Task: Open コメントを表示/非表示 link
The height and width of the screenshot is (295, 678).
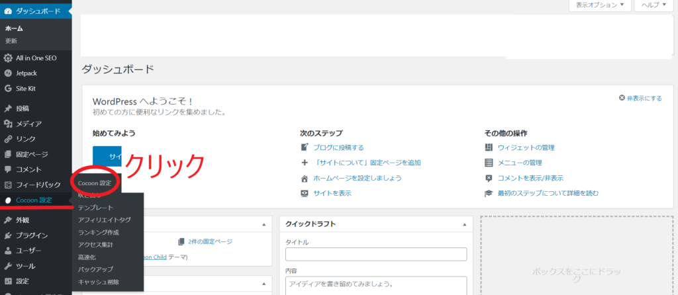Action: [x=530, y=178]
